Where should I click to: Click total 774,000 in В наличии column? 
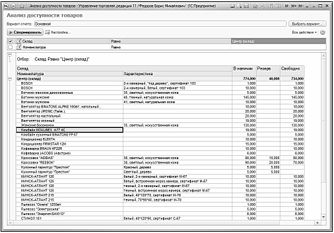(x=249, y=78)
